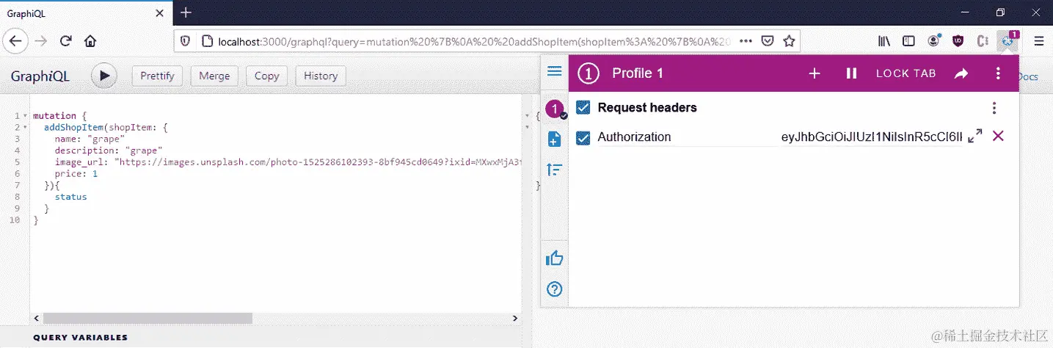Go to browser Home page
Screen dimensions: 1053x348
coord(90,41)
